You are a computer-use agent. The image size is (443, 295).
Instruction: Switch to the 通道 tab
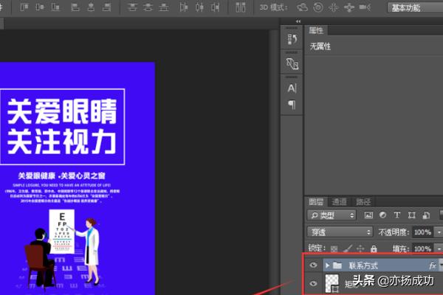[x=339, y=201]
